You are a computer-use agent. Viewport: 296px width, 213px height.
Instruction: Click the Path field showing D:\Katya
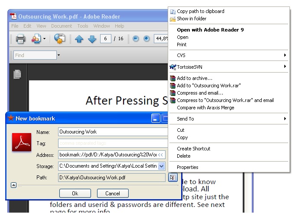(x=111, y=178)
